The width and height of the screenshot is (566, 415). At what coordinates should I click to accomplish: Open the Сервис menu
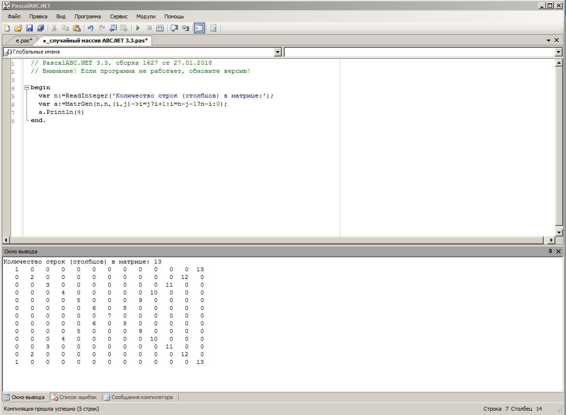(x=119, y=16)
